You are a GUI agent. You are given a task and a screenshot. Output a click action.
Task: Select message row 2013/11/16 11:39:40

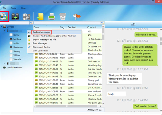tap(68, 65)
